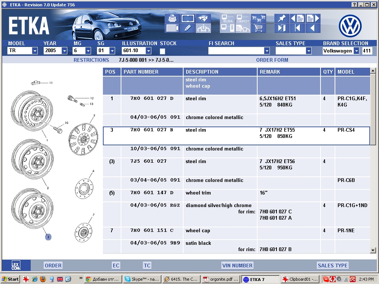This screenshot has height=284, width=379.
Task: Expand the Brand Selection Volkswagen dropdown
Action: click(356, 51)
